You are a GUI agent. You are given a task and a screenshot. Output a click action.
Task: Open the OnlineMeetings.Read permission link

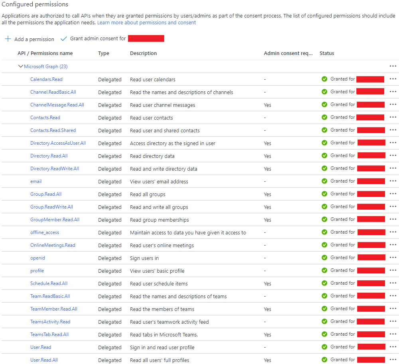[53, 245]
